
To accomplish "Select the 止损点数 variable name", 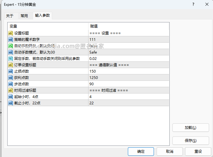I will point(22,71).
